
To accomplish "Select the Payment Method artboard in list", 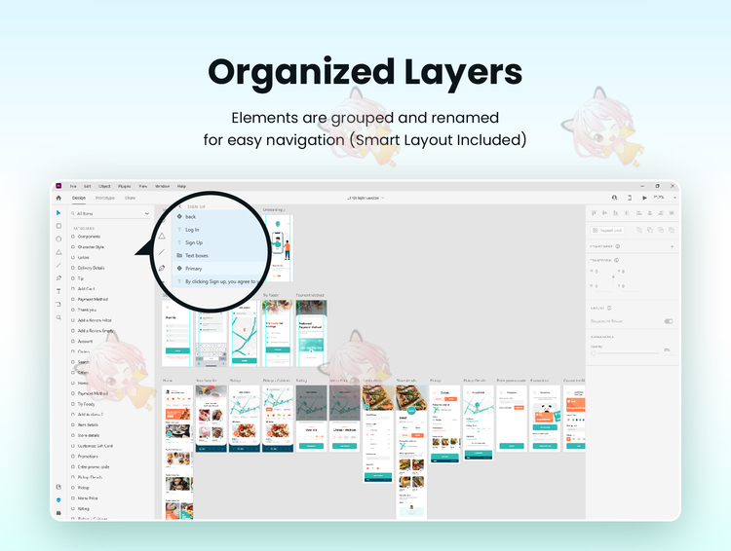I will click(93, 299).
